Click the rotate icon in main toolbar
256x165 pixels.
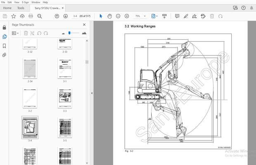[x=220, y=16]
